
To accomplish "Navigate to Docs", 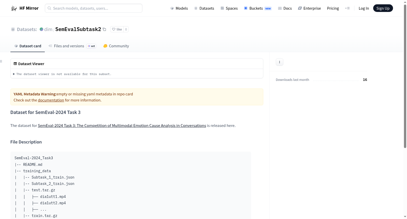I will (285, 8).
